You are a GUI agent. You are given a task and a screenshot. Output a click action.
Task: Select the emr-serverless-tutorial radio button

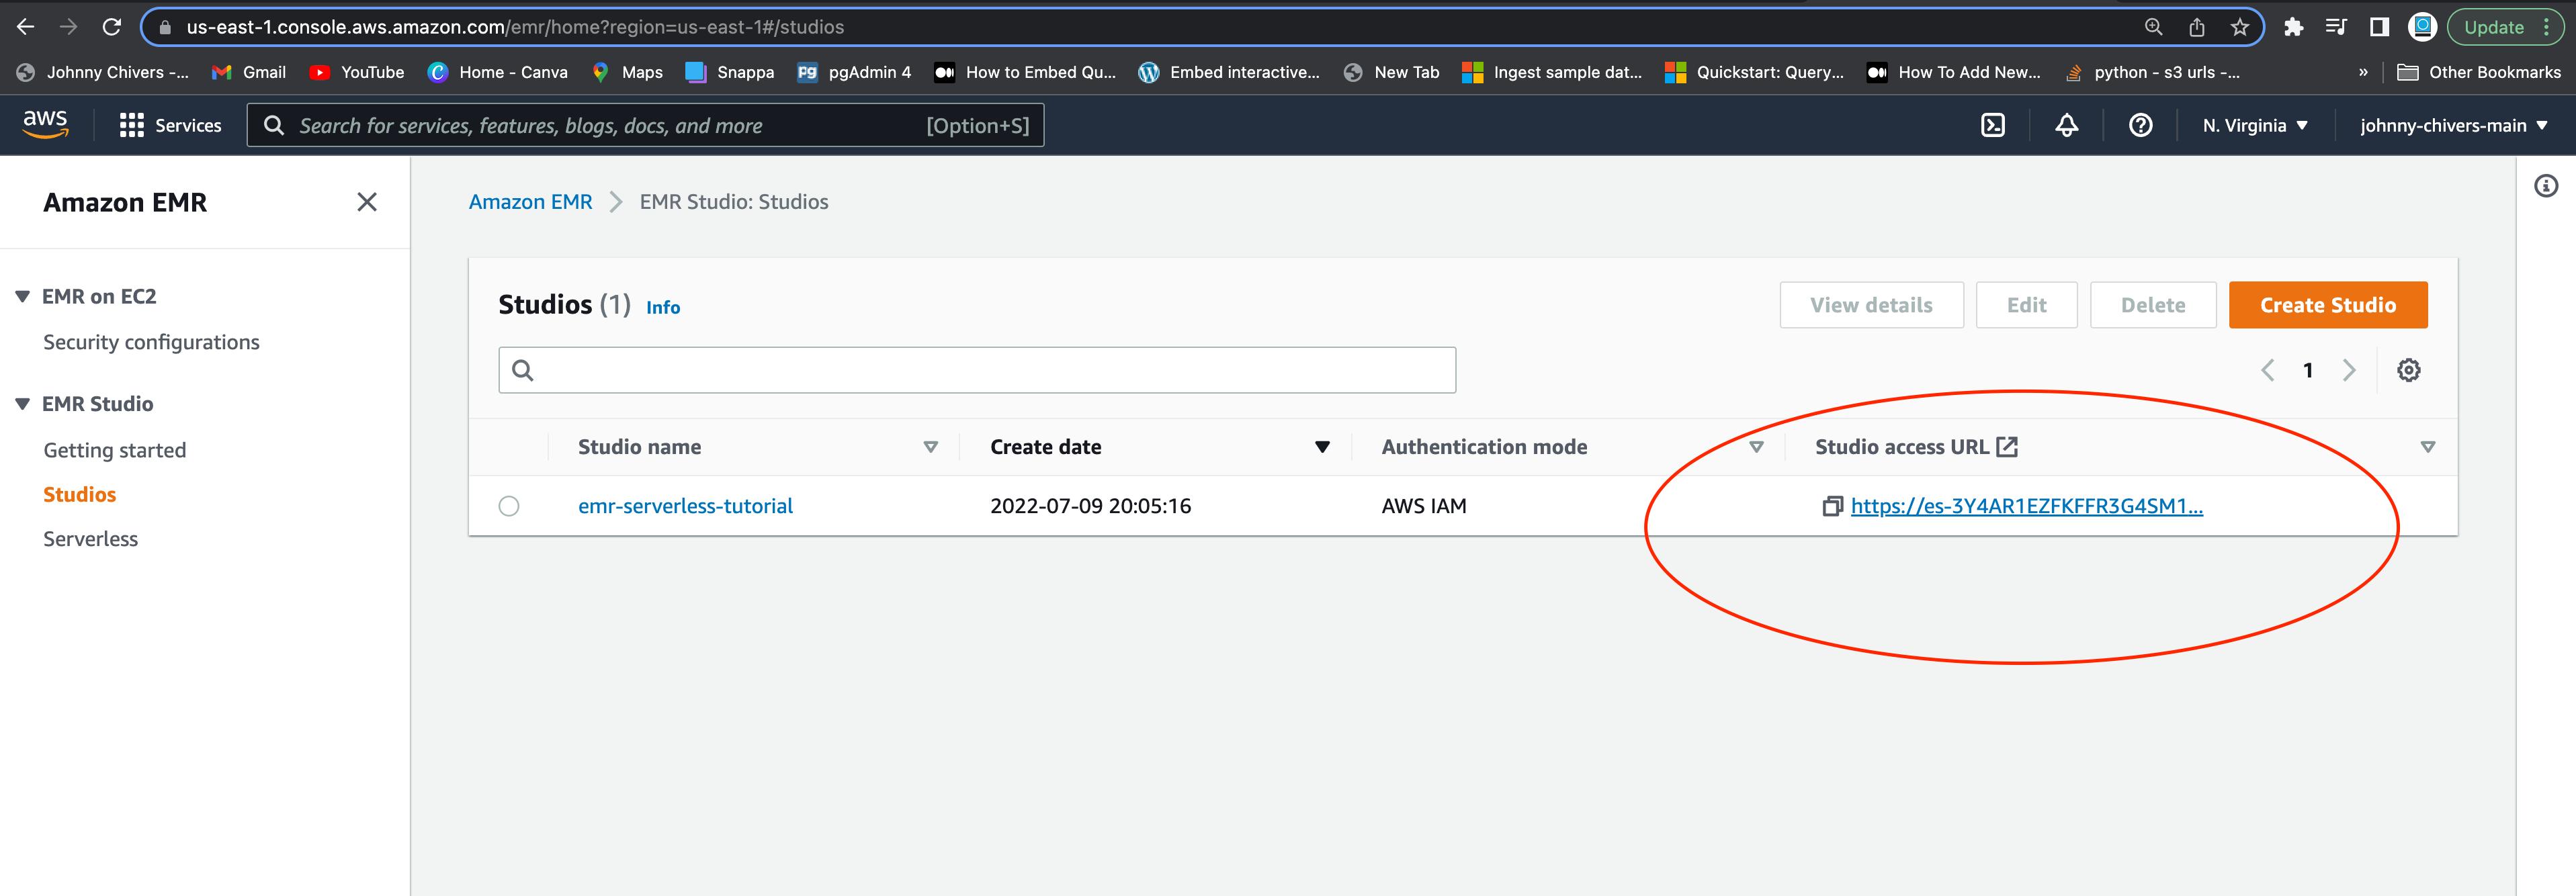[x=509, y=506]
